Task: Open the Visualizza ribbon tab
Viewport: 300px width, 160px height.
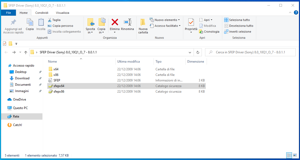Action: coord(62,13)
